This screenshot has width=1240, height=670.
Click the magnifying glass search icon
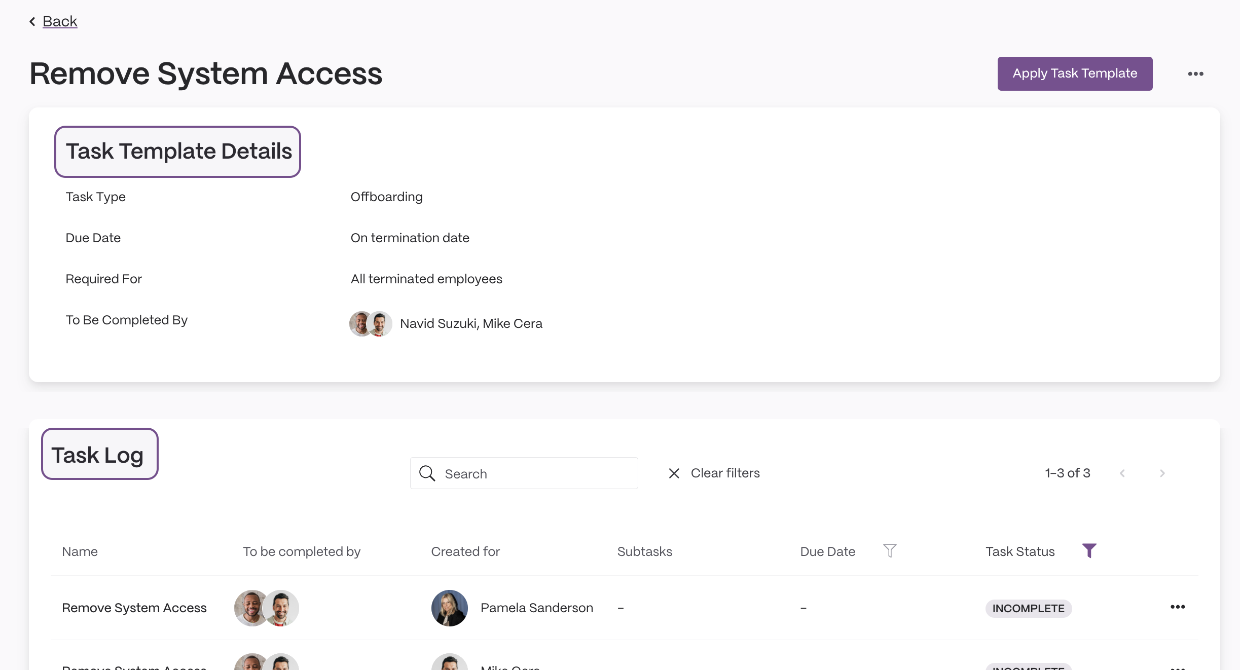(427, 473)
